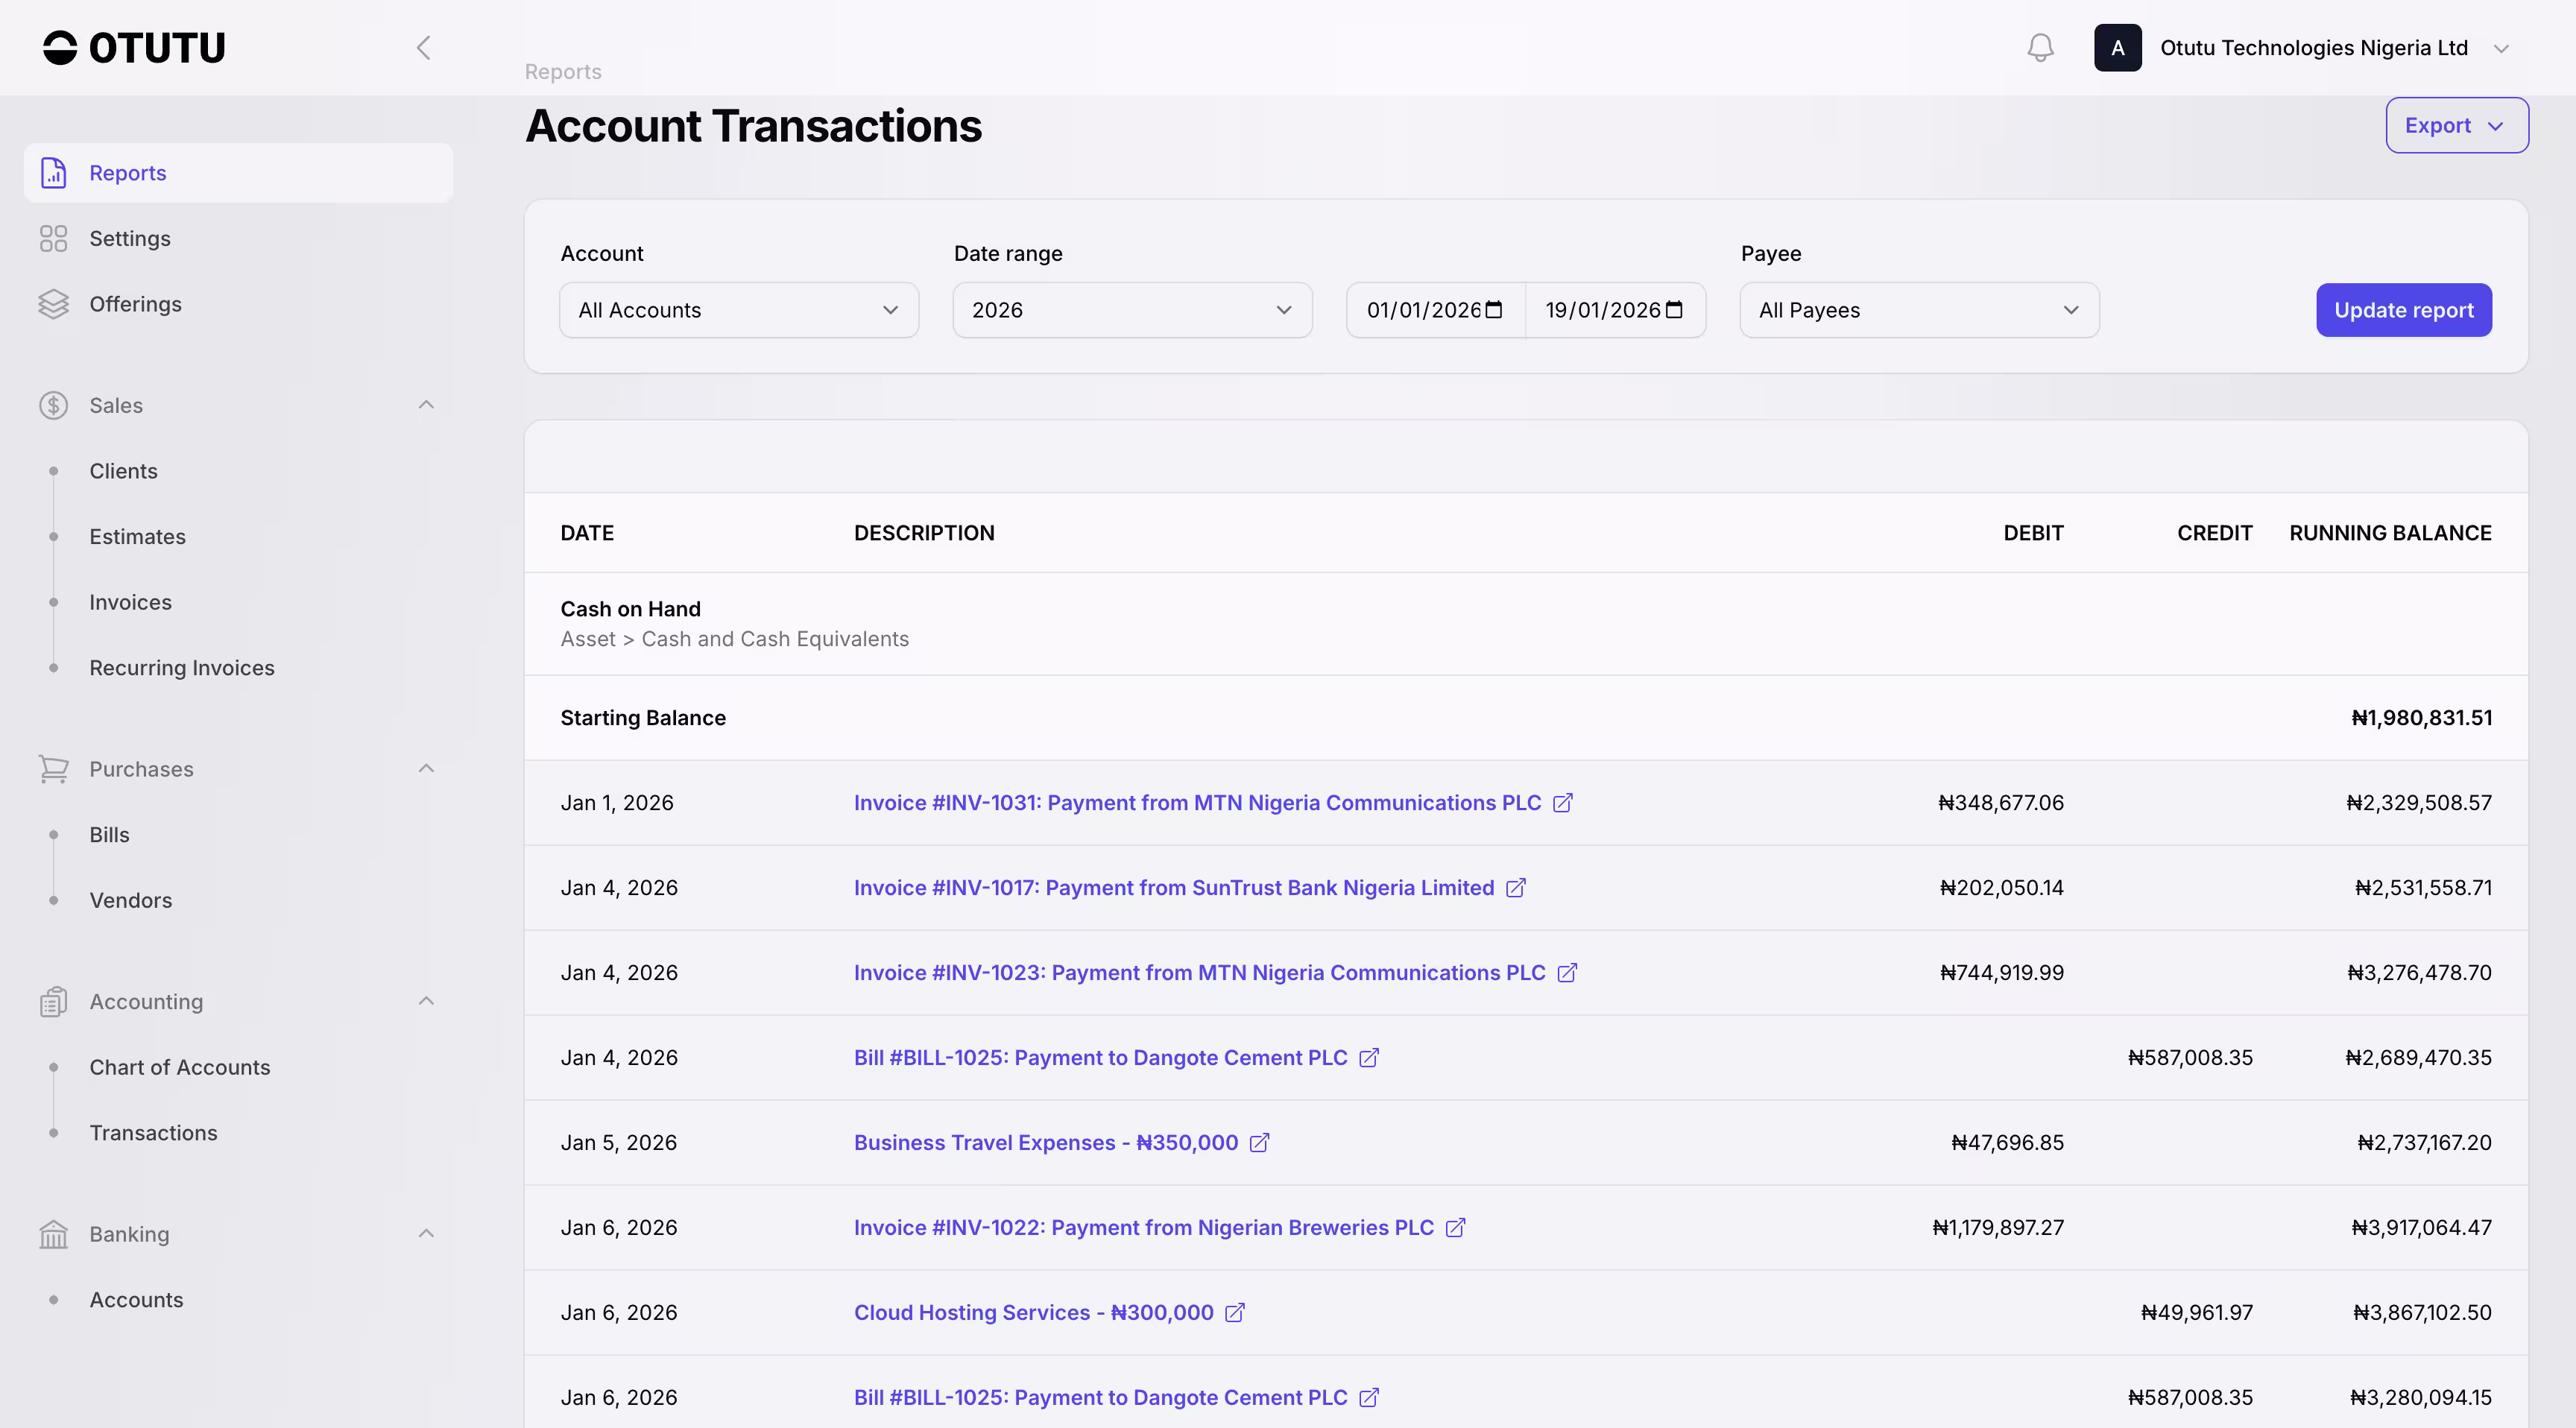Screen dimensions: 2576x1428
Task: Click the notification bell icon
Action: click(2040, 48)
